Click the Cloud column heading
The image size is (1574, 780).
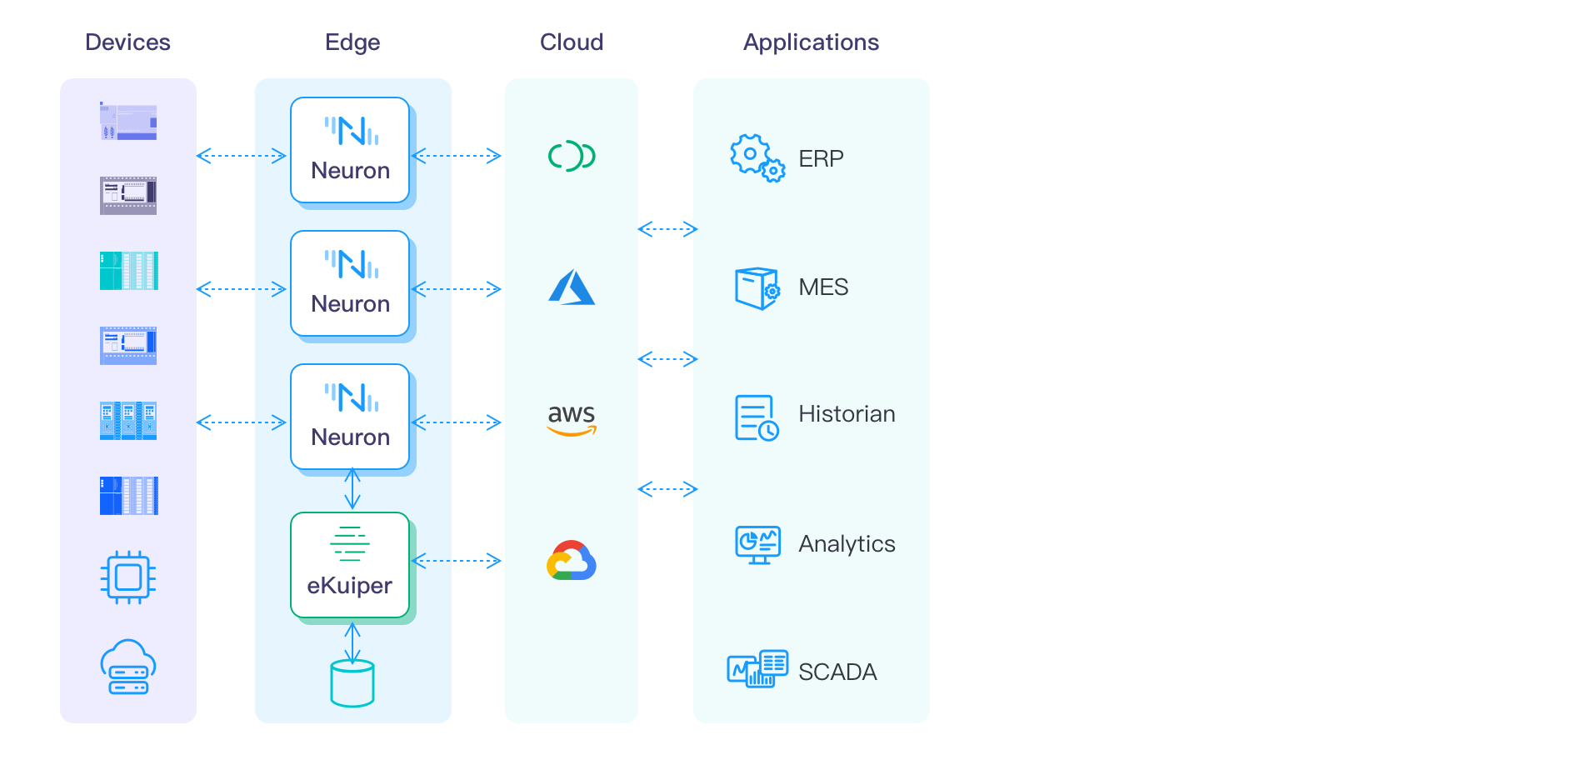coord(572,42)
